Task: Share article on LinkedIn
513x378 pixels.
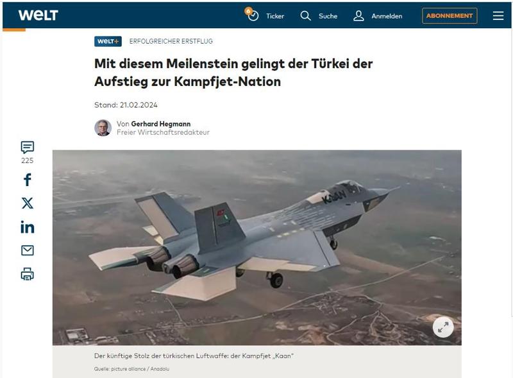Action: pos(28,227)
